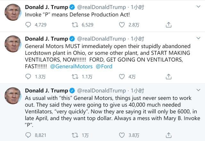Share the Mary B. tweet
The width and height of the screenshot is (205, 141).
(x=168, y=135)
